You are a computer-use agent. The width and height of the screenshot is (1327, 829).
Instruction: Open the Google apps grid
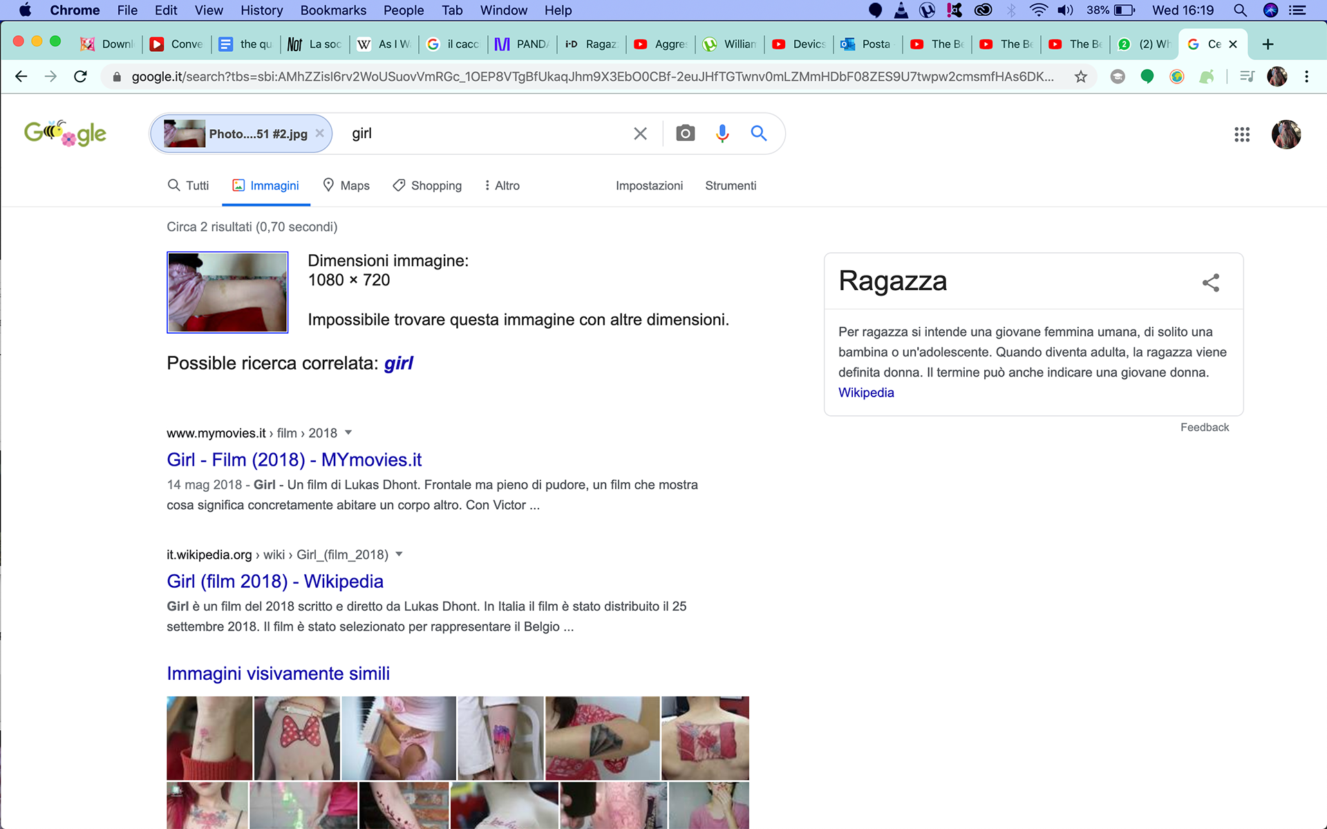tap(1242, 135)
